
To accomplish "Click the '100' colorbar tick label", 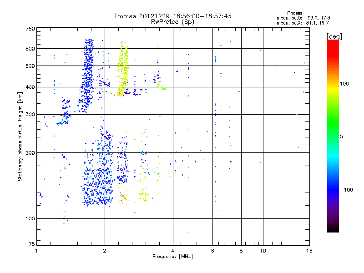I will 344,84.
